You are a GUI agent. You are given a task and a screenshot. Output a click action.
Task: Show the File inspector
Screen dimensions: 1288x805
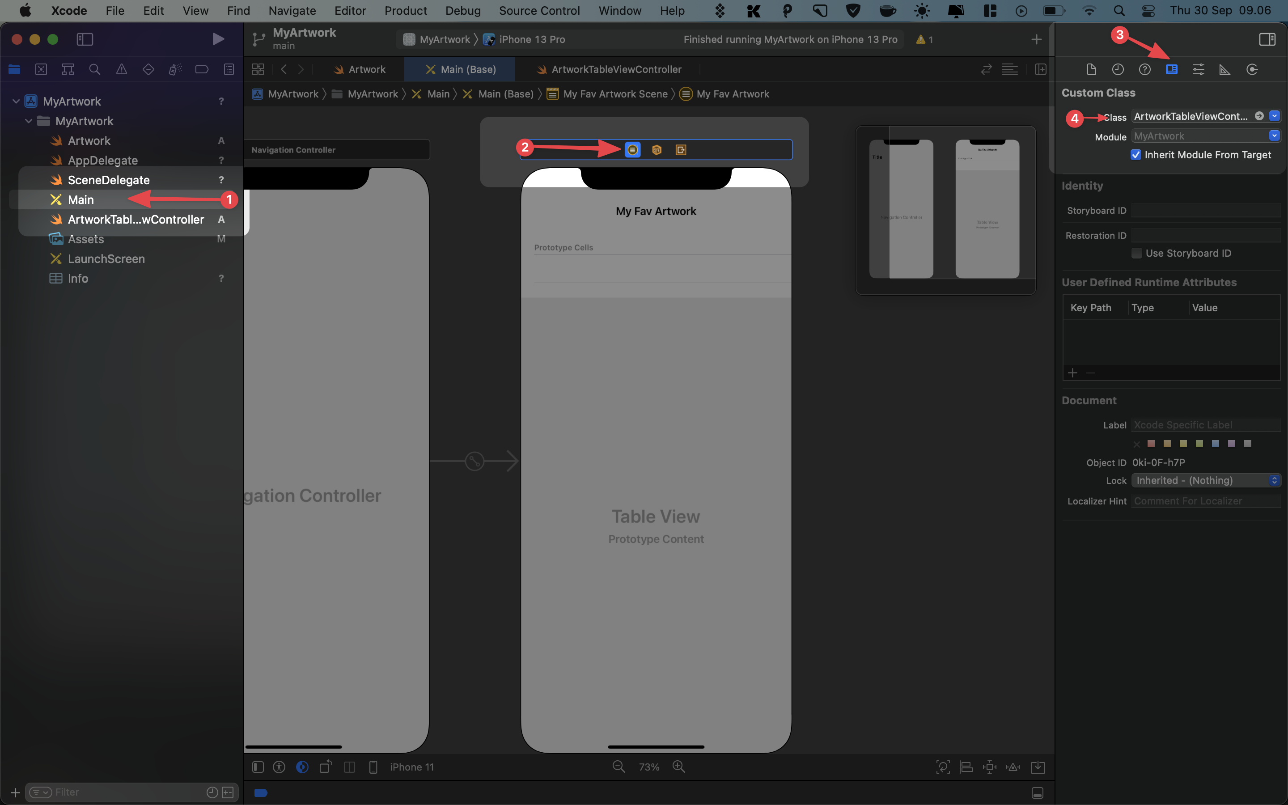1091,69
